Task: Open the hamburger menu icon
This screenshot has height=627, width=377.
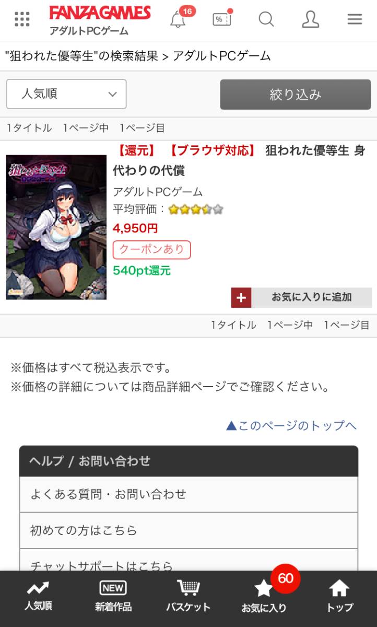Action: [x=355, y=19]
